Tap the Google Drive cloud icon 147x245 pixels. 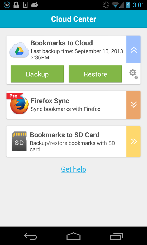pyautogui.click(x=19, y=50)
